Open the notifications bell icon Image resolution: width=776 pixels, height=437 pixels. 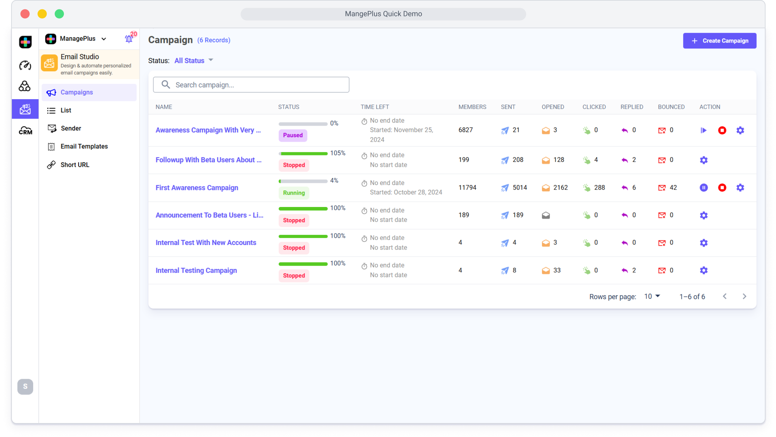129,39
